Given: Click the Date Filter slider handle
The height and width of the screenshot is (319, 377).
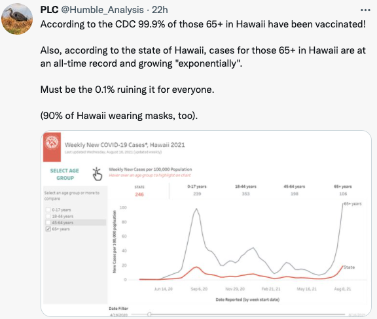Looking at the screenshot, I should coord(149,314).
